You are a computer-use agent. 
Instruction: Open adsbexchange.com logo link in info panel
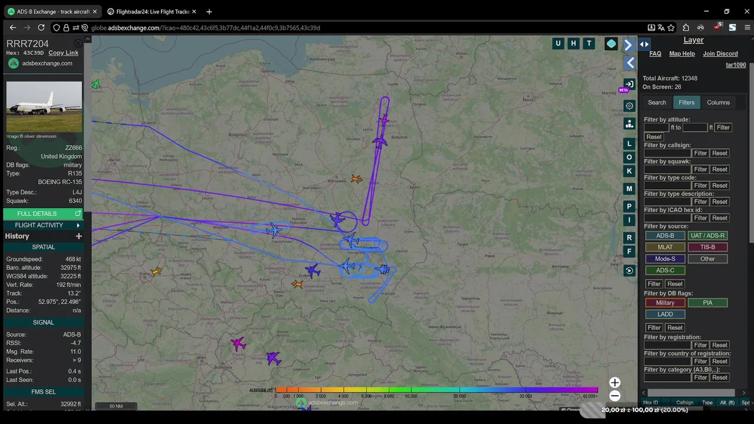[x=40, y=64]
